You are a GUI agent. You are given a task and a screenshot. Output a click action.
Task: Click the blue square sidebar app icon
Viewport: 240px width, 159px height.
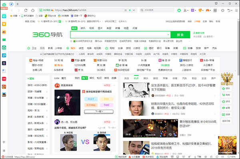[x=4, y=55]
